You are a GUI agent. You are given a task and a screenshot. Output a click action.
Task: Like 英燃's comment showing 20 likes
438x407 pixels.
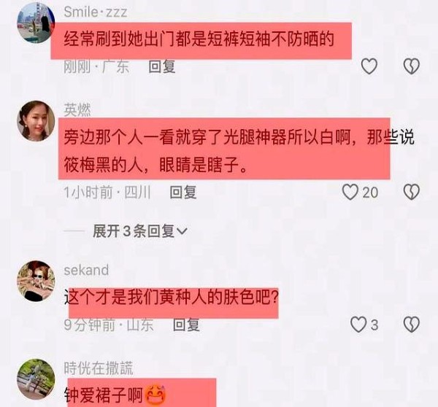click(x=350, y=192)
